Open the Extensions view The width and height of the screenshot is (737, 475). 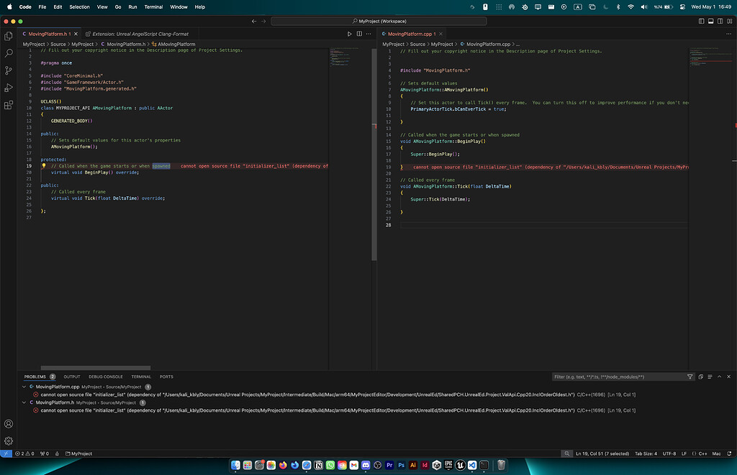click(9, 105)
